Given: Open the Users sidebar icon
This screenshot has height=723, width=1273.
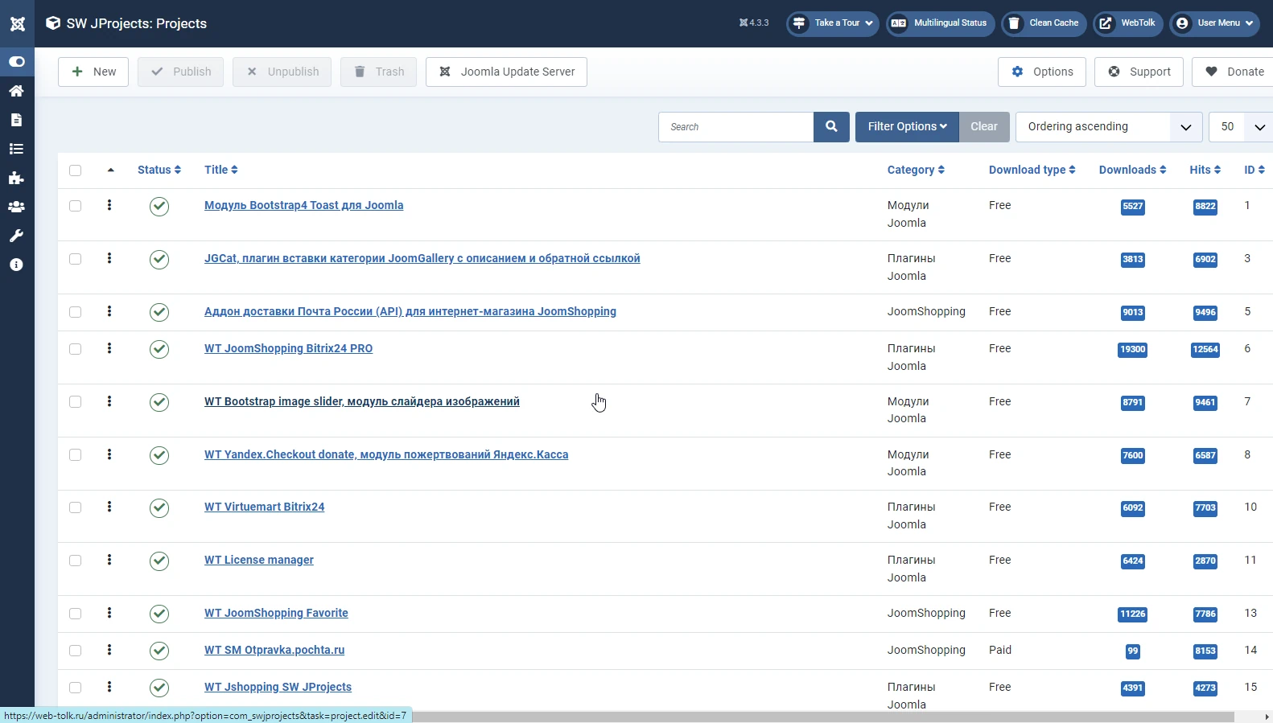Looking at the screenshot, I should (16, 207).
